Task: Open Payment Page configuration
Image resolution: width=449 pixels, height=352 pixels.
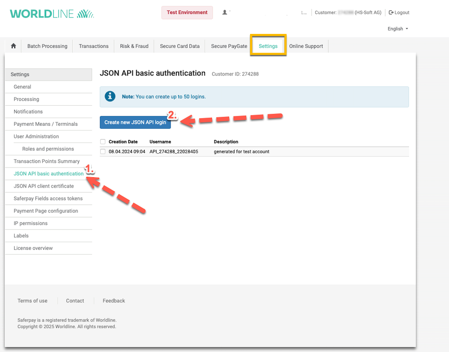Action: coord(46,211)
